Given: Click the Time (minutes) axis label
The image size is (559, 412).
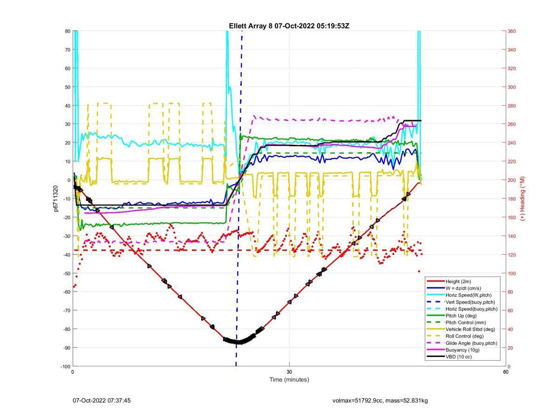Looking at the screenshot, I should point(289,379).
